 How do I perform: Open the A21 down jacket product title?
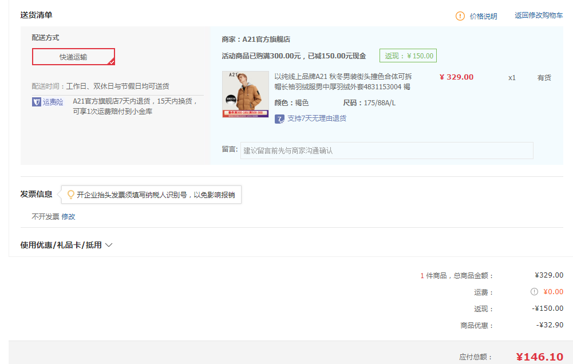point(343,81)
